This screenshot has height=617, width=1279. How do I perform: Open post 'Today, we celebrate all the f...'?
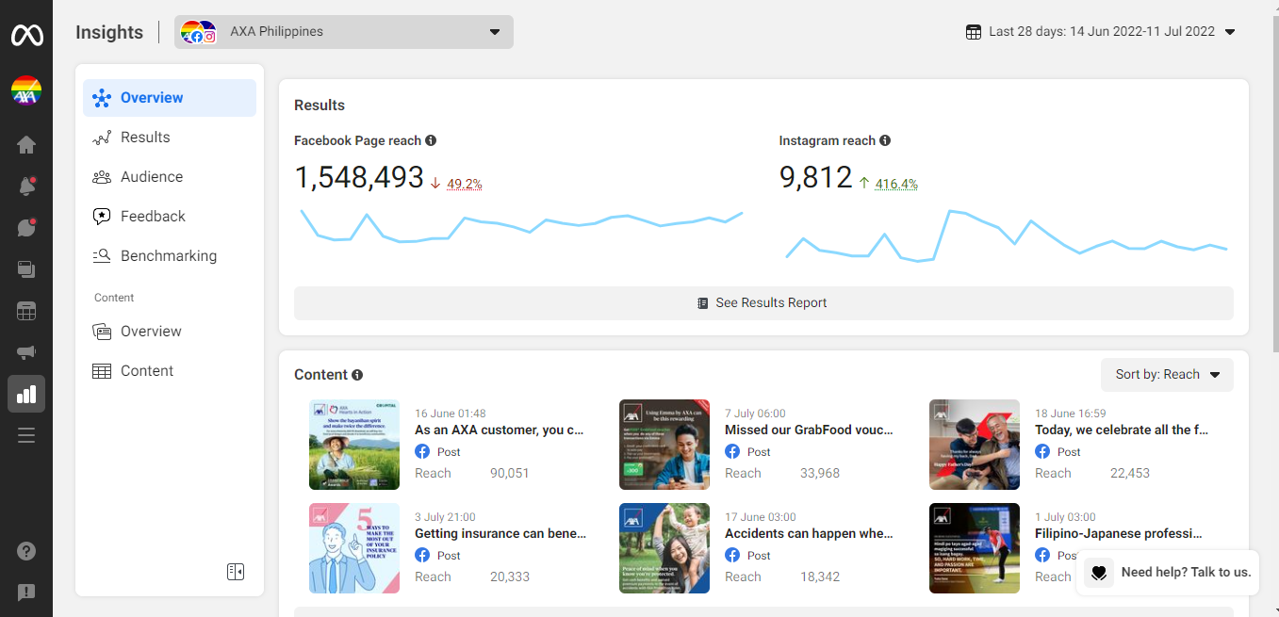[x=1122, y=430]
